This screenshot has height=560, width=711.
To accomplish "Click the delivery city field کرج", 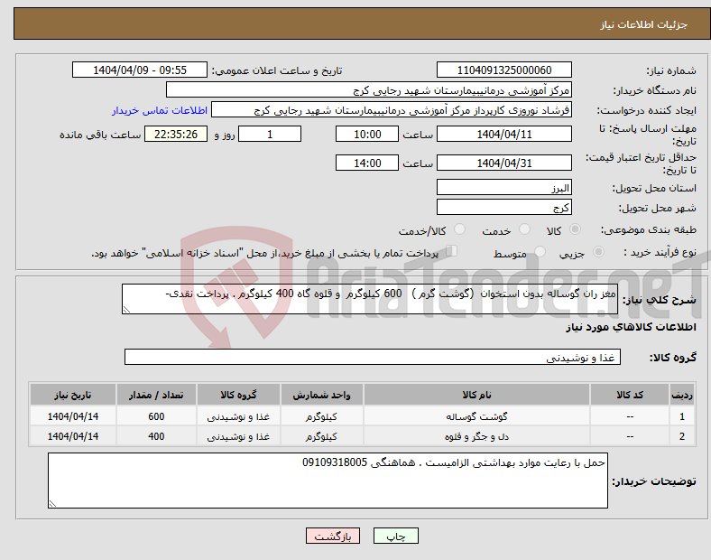I will tap(504, 208).
